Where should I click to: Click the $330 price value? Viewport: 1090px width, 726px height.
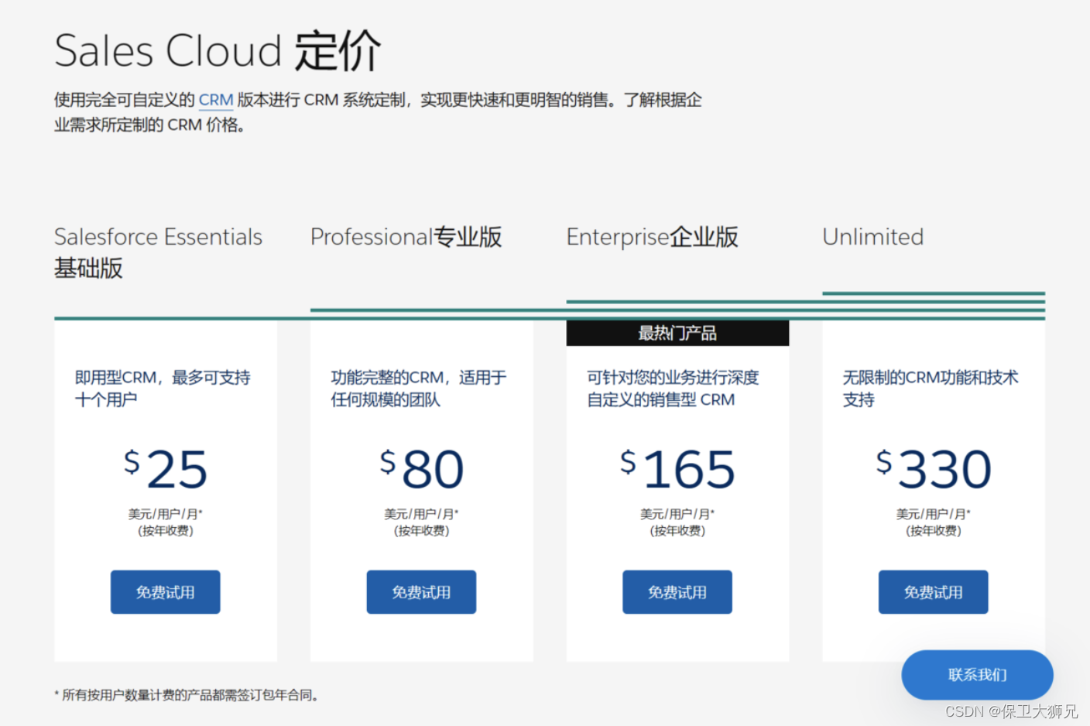pos(934,469)
